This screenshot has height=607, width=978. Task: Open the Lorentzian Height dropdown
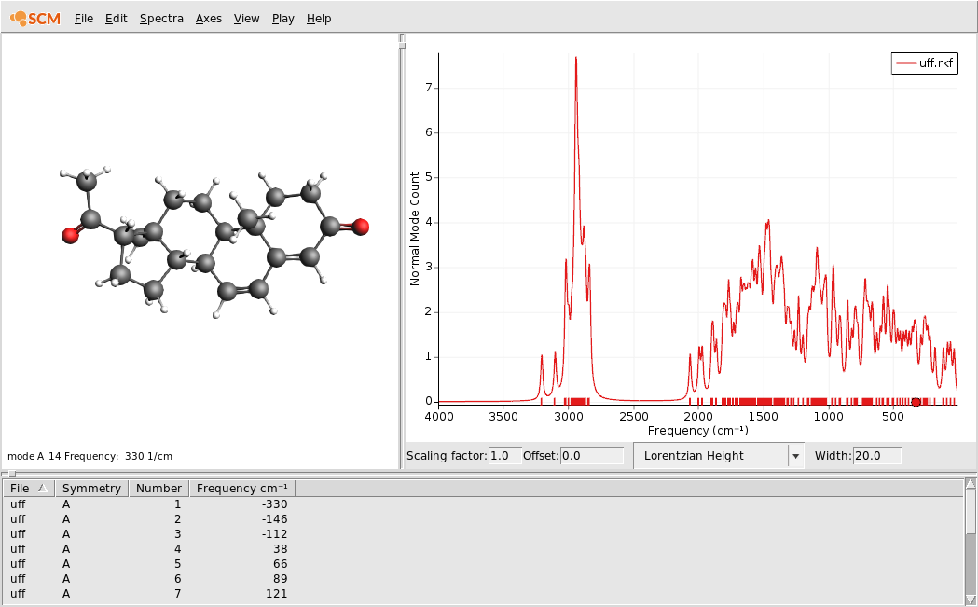719,456
